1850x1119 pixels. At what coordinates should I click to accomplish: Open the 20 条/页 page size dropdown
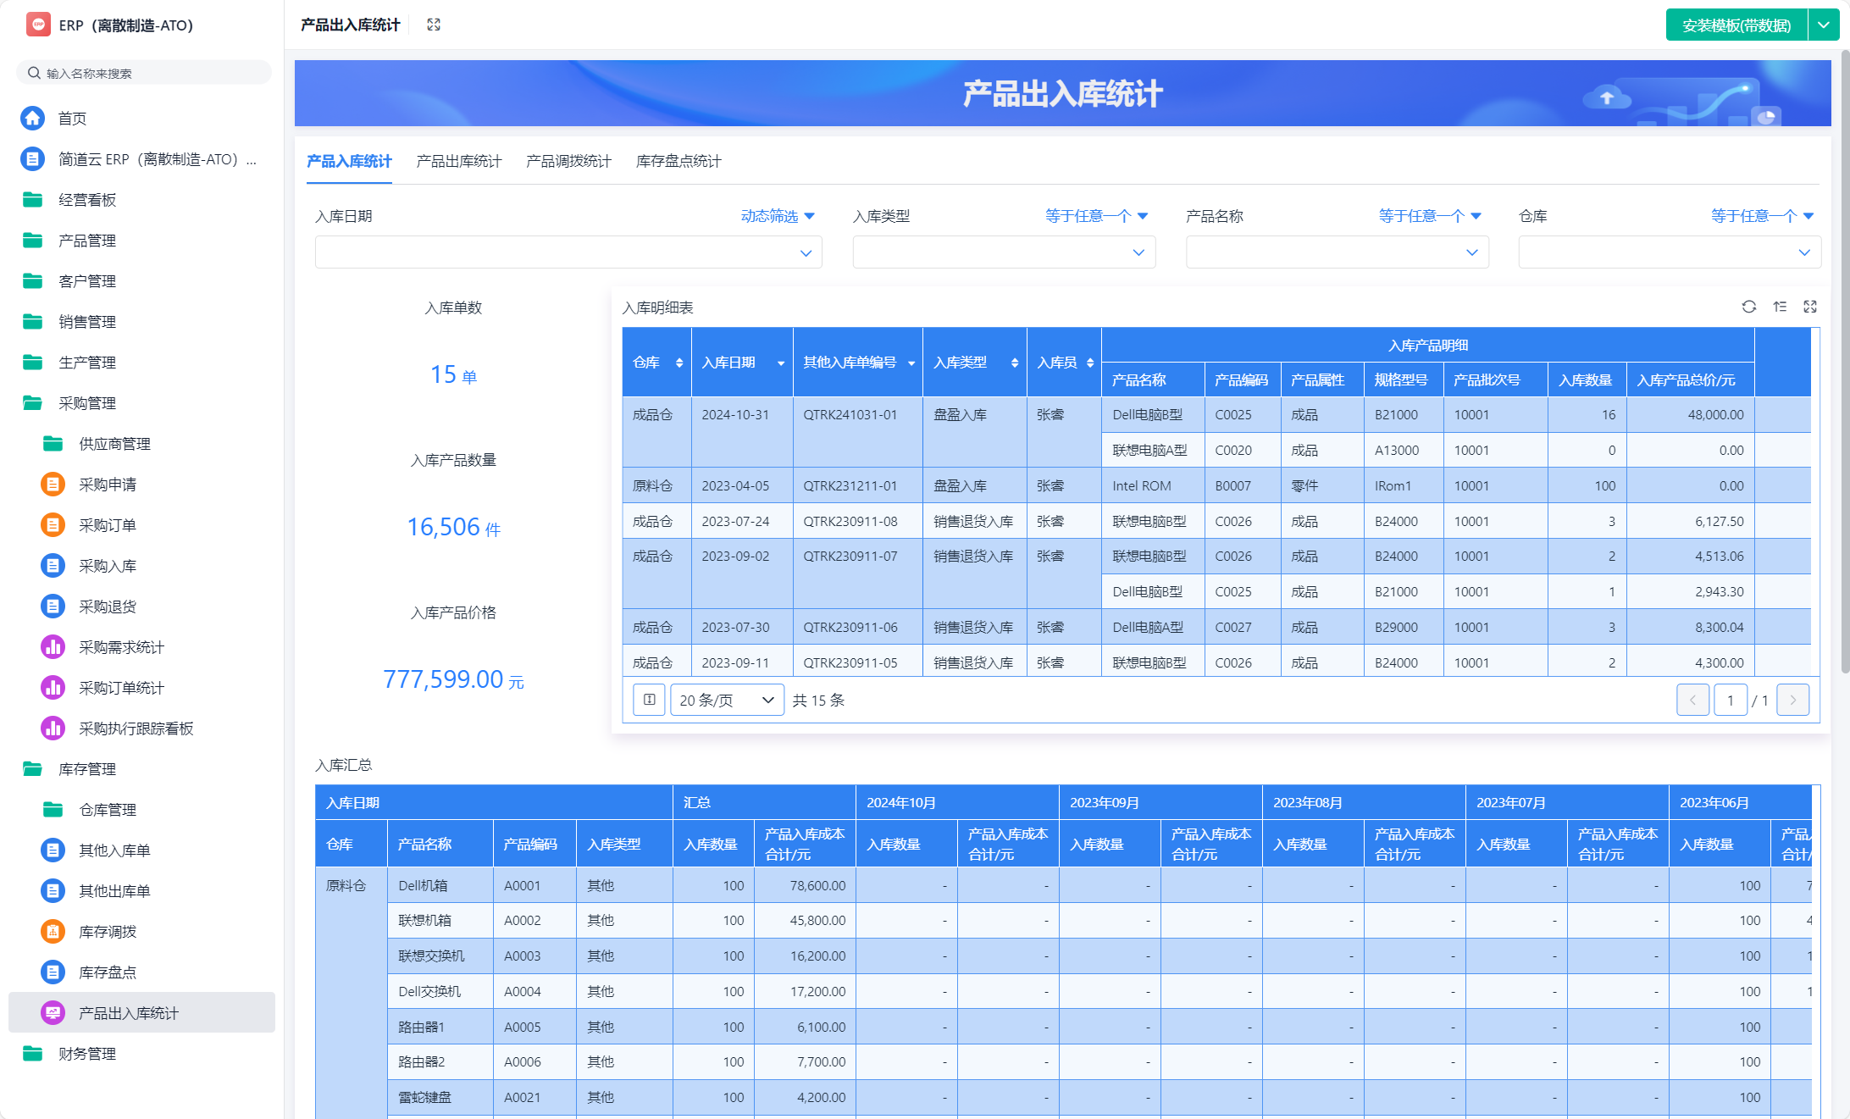pyautogui.click(x=727, y=700)
